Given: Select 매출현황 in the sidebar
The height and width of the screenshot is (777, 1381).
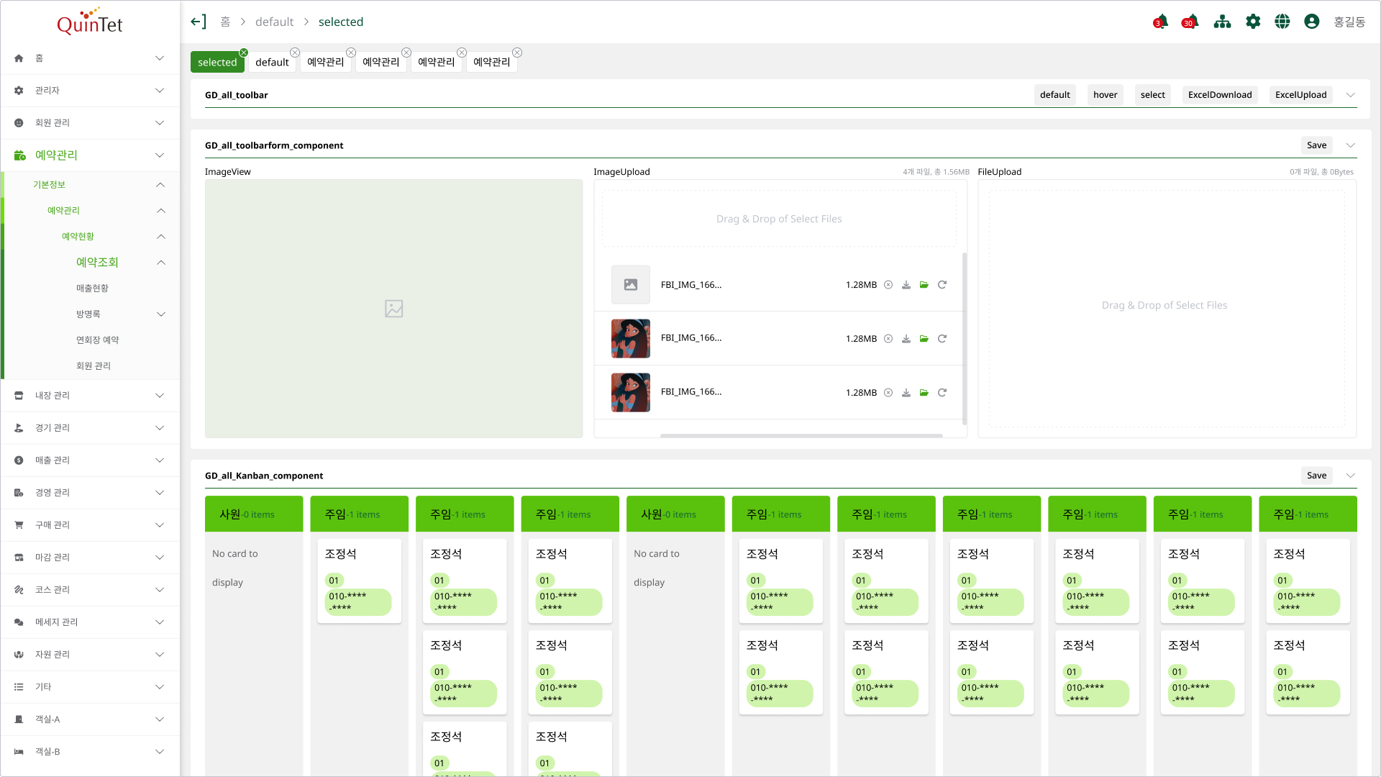Looking at the screenshot, I should point(92,288).
